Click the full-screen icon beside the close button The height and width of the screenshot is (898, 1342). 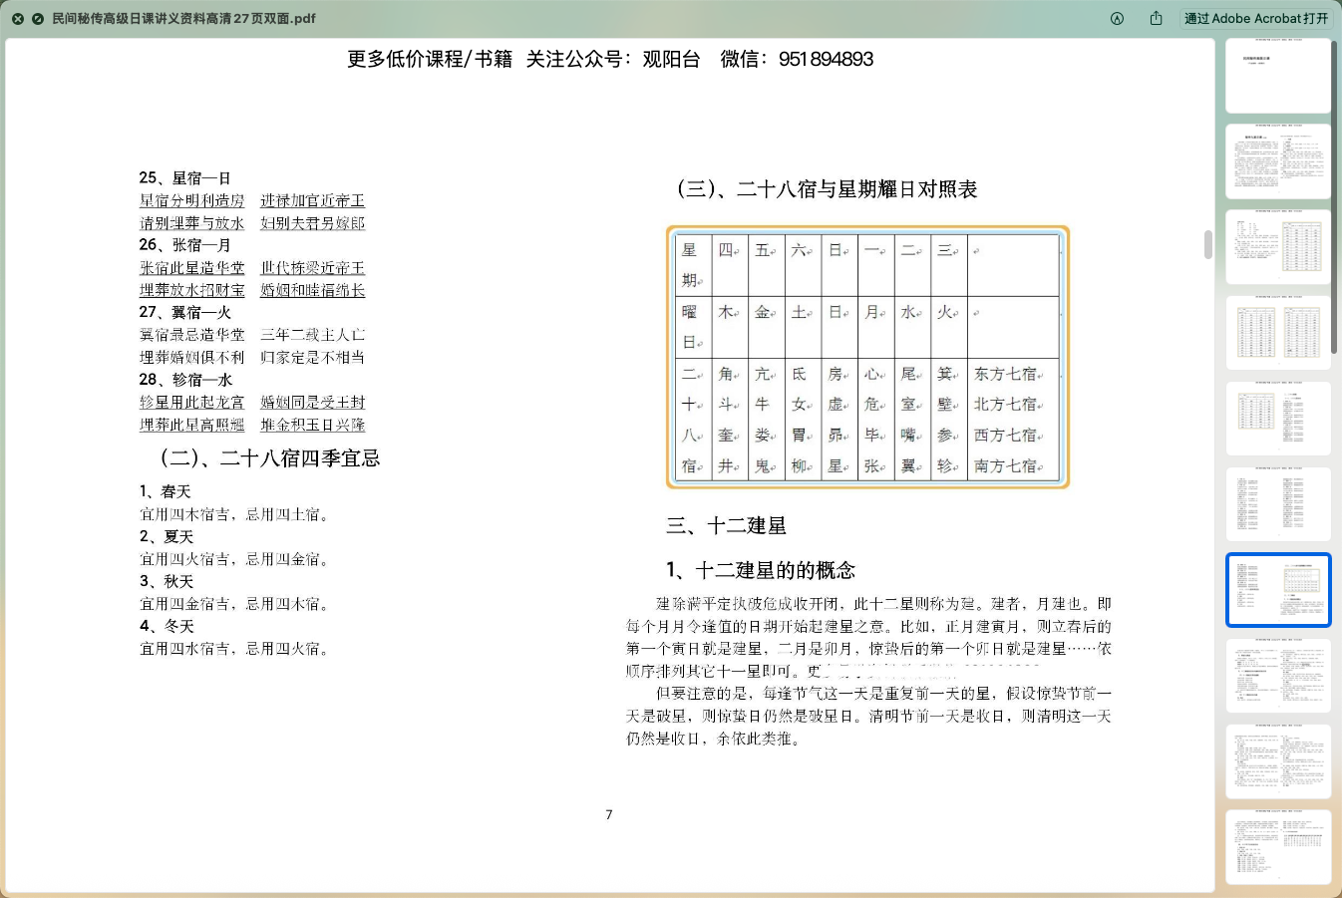click(x=38, y=19)
